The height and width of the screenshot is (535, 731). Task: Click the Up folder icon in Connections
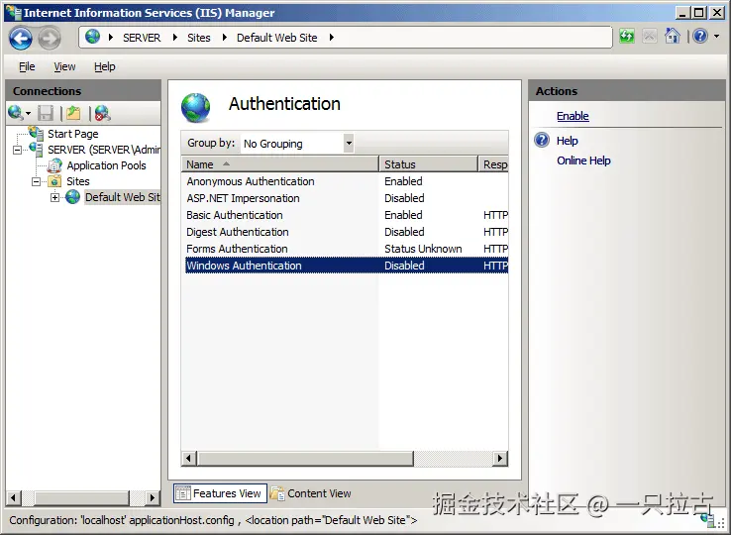point(73,113)
